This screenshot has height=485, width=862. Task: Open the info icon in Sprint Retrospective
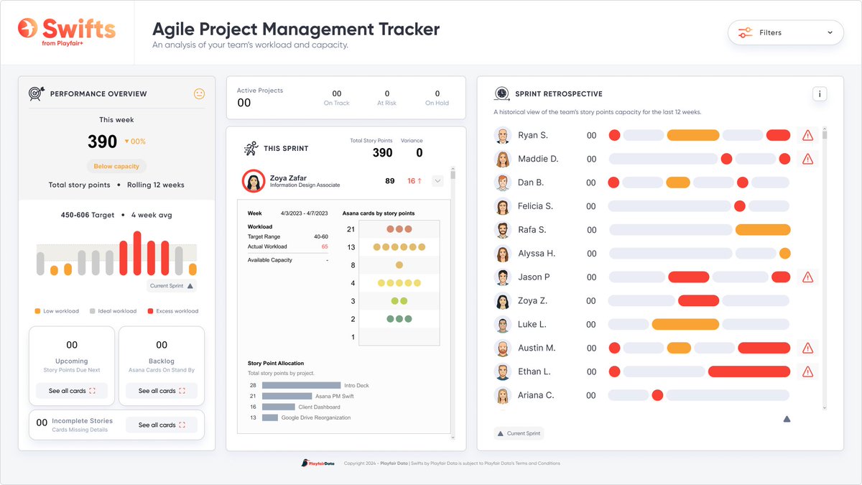click(820, 93)
